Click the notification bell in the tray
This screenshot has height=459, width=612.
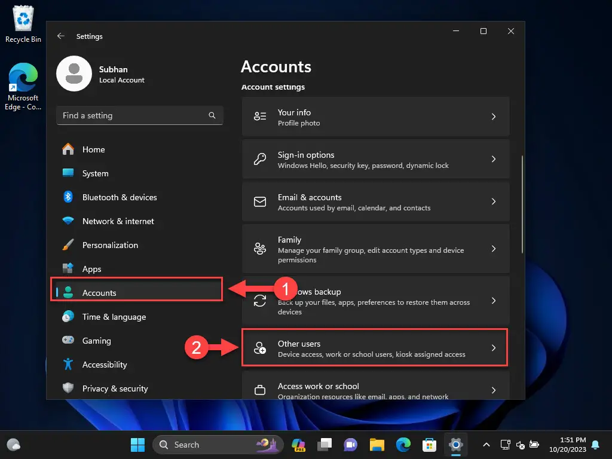point(596,445)
